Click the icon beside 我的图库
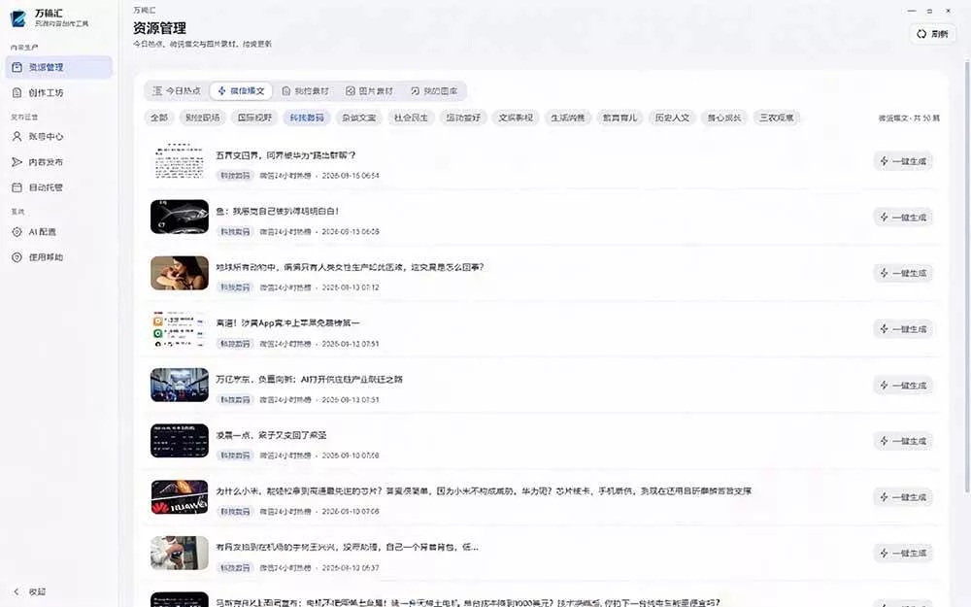The image size is (971, 607). (415, 90)
